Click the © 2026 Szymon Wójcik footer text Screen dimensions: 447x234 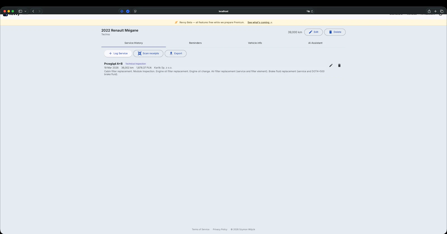[243, 230]
